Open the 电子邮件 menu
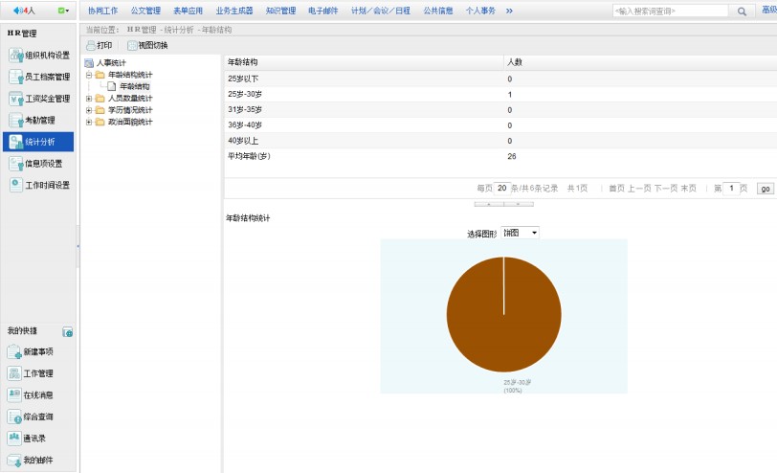777x473 pixels. tap(323, 11)
